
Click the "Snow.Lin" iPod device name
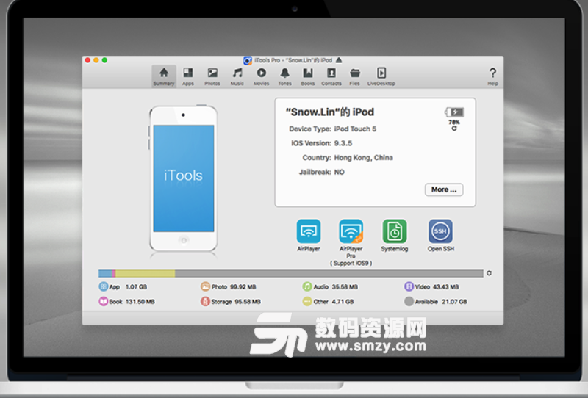tap(330, 112)
